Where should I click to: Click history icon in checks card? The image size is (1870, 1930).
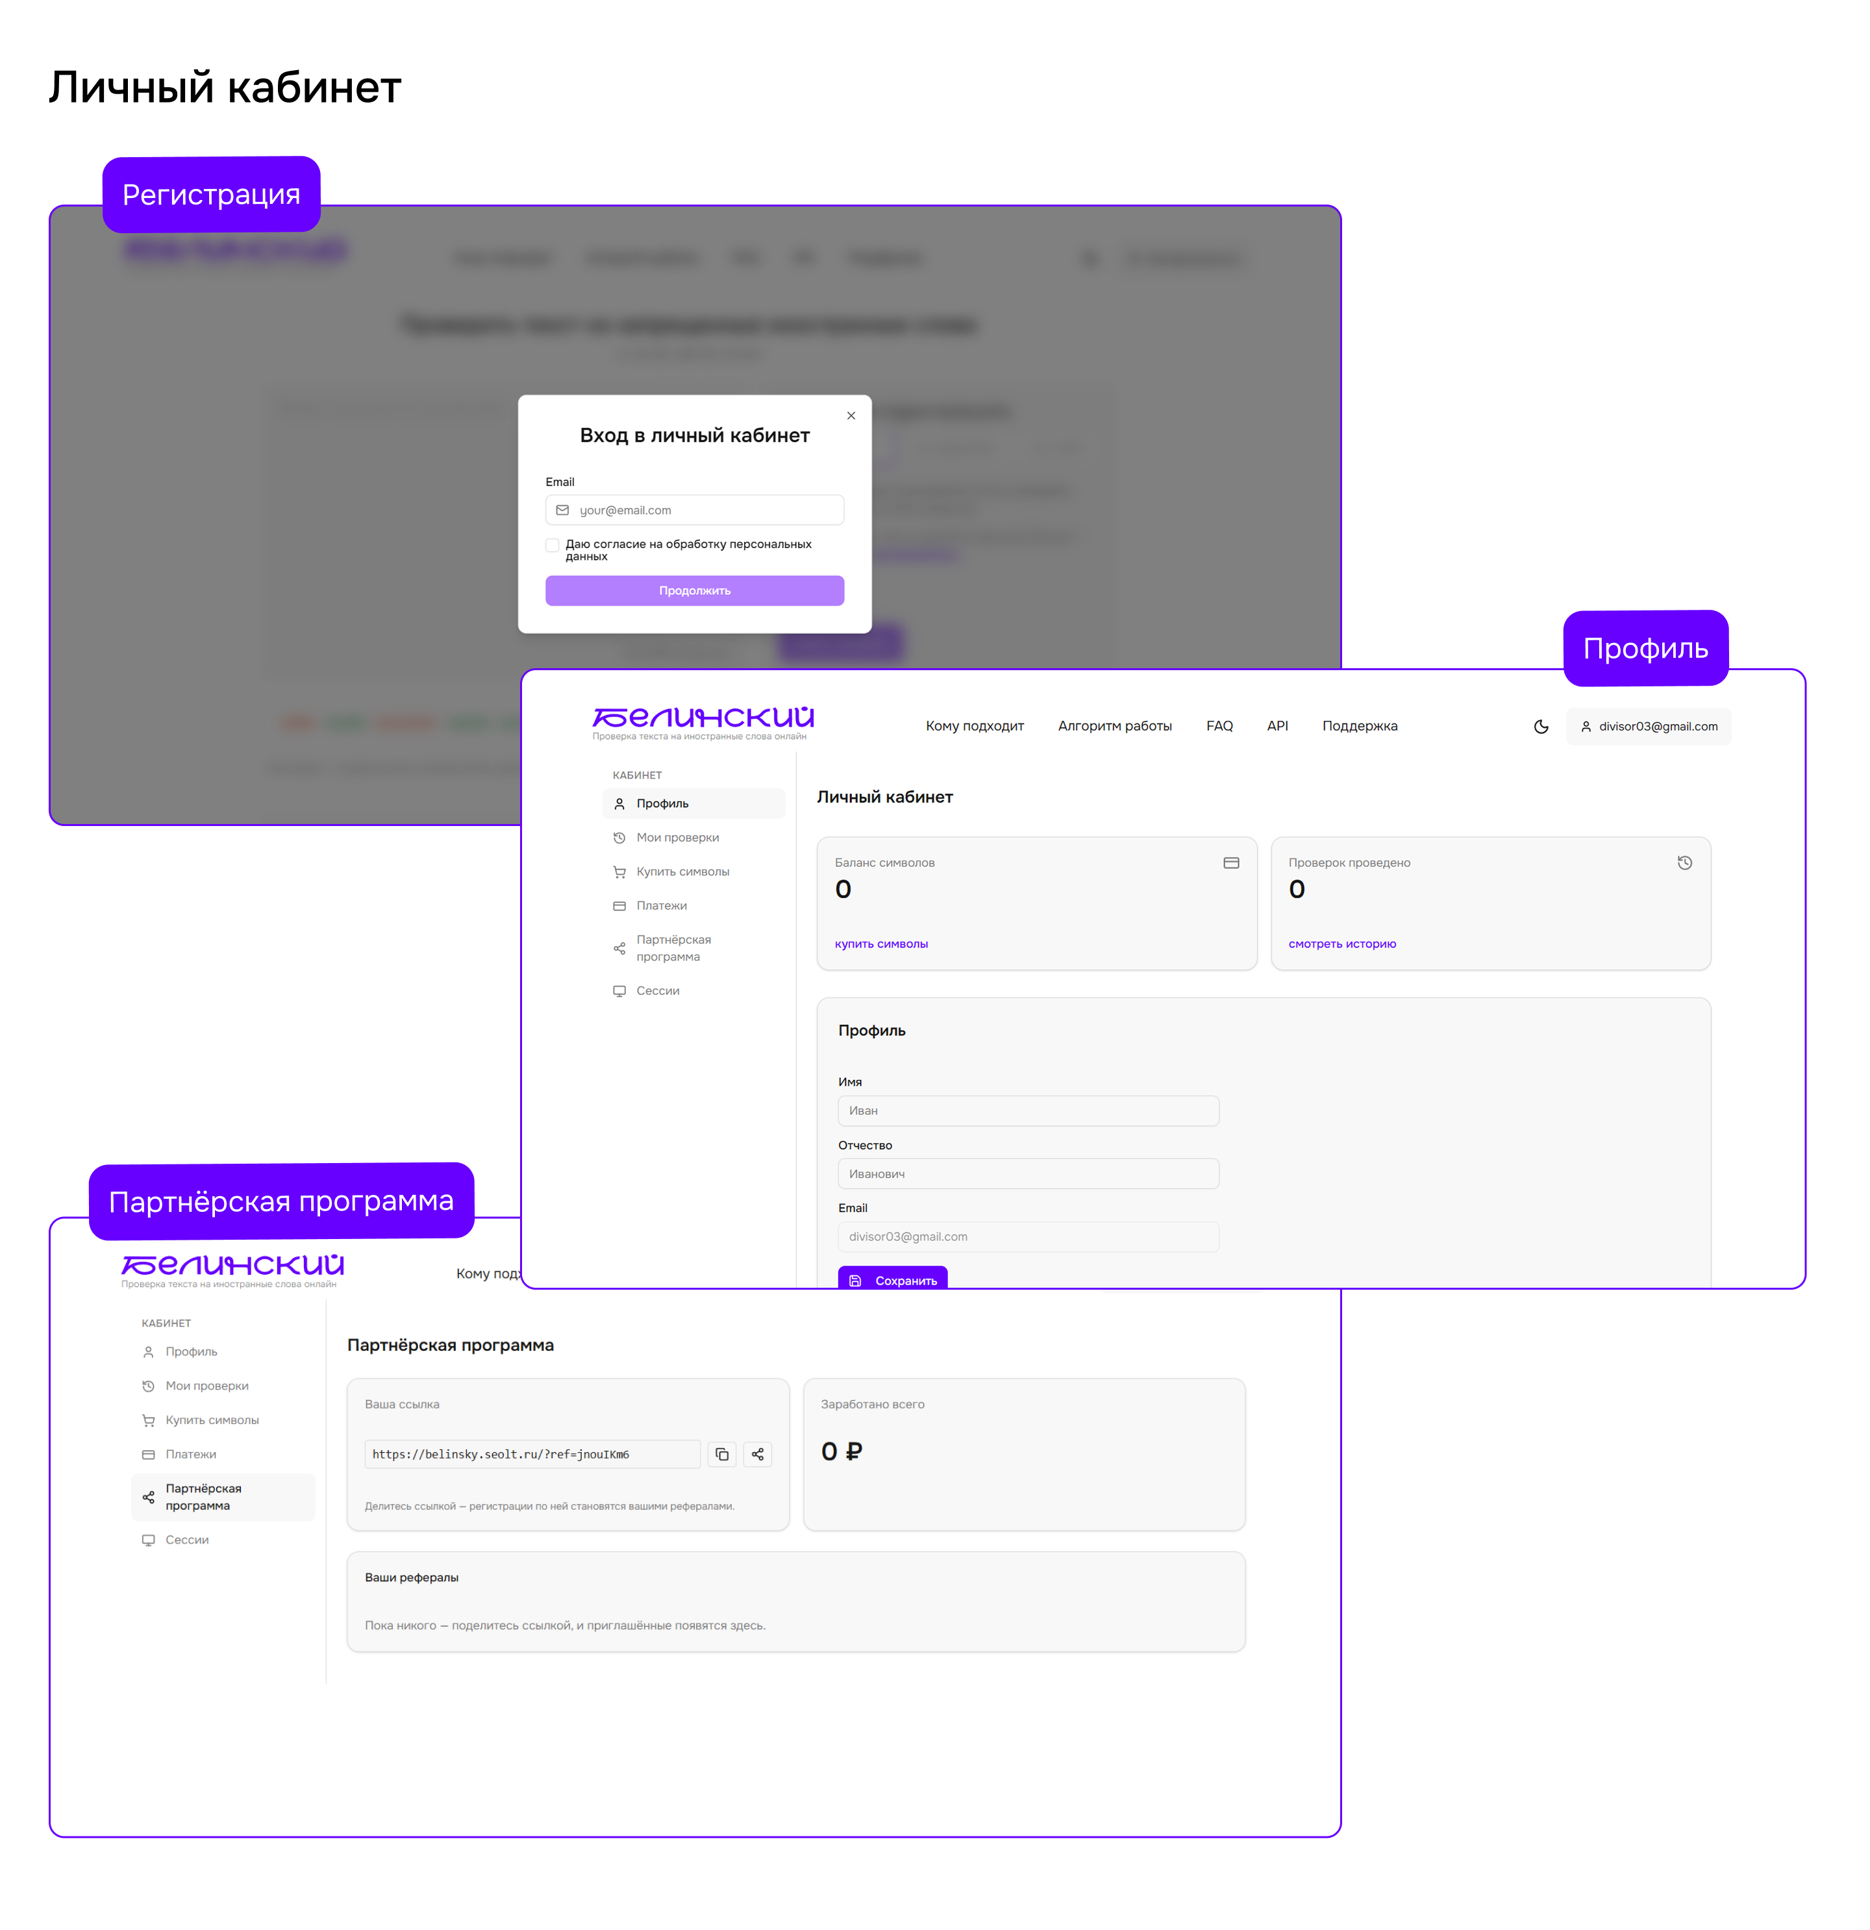click(x=1685, y=862)
